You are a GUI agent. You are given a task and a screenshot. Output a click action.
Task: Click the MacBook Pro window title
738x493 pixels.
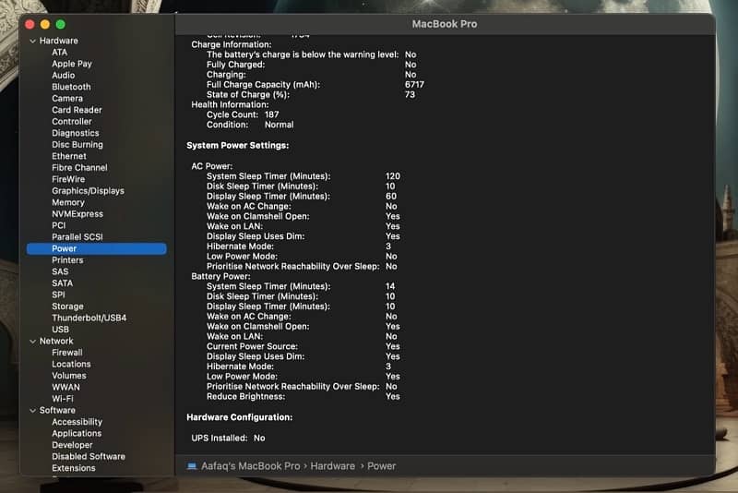click(x=445, y=24)
